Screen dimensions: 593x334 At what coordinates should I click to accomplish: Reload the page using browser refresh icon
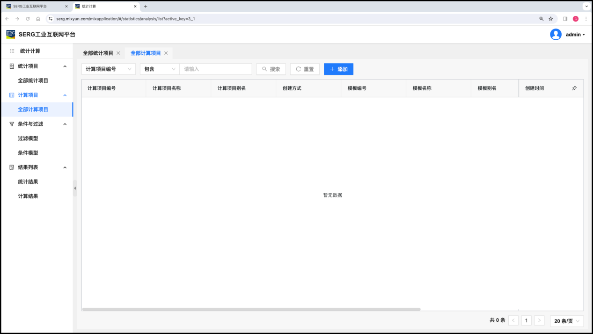pyautogui.click(x=28, y=19)
